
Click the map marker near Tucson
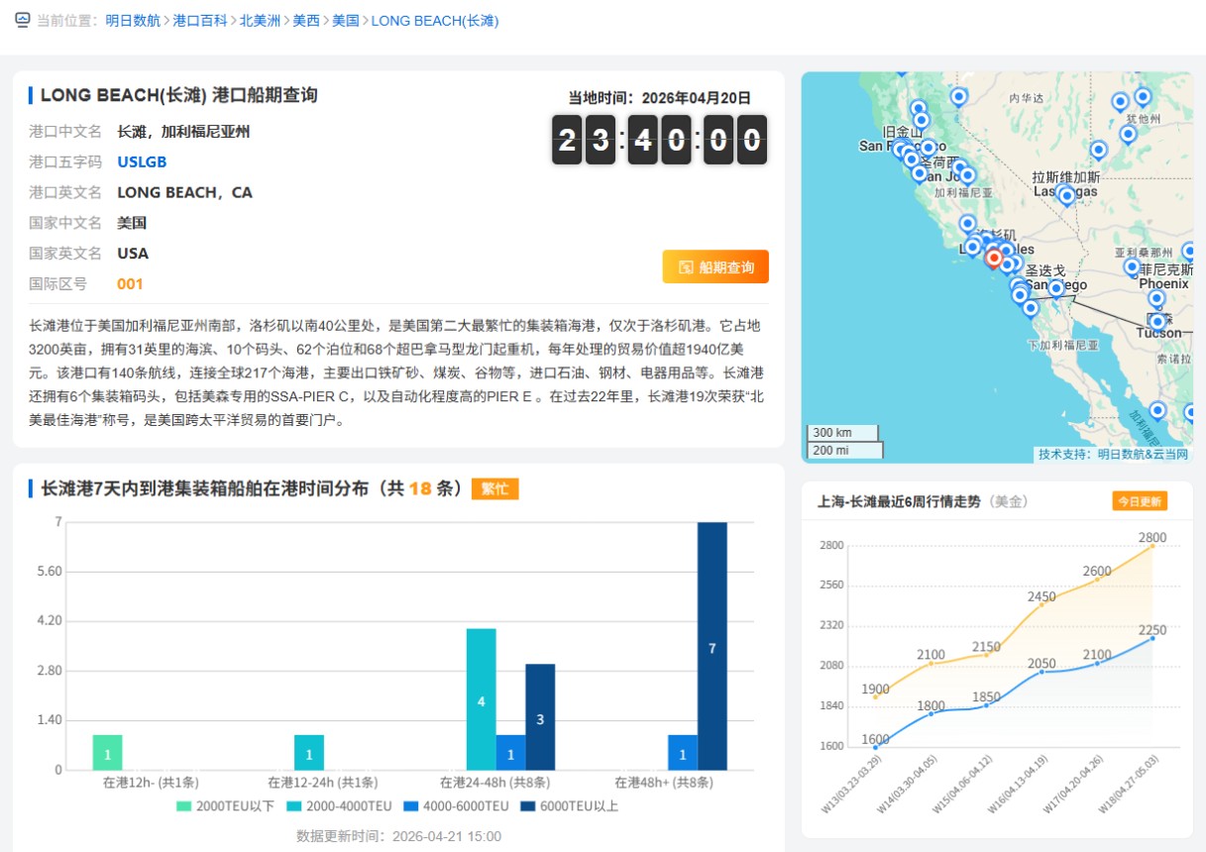pyautogui.click(x=1156, y=321)
